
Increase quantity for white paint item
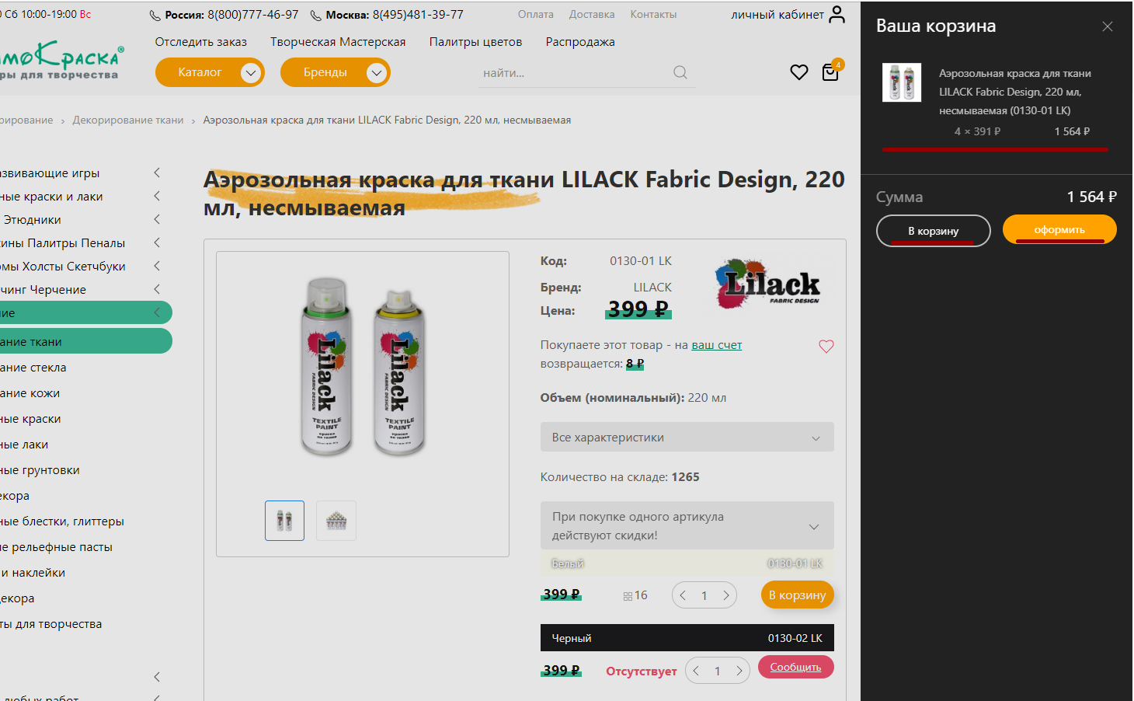[726, 595]
